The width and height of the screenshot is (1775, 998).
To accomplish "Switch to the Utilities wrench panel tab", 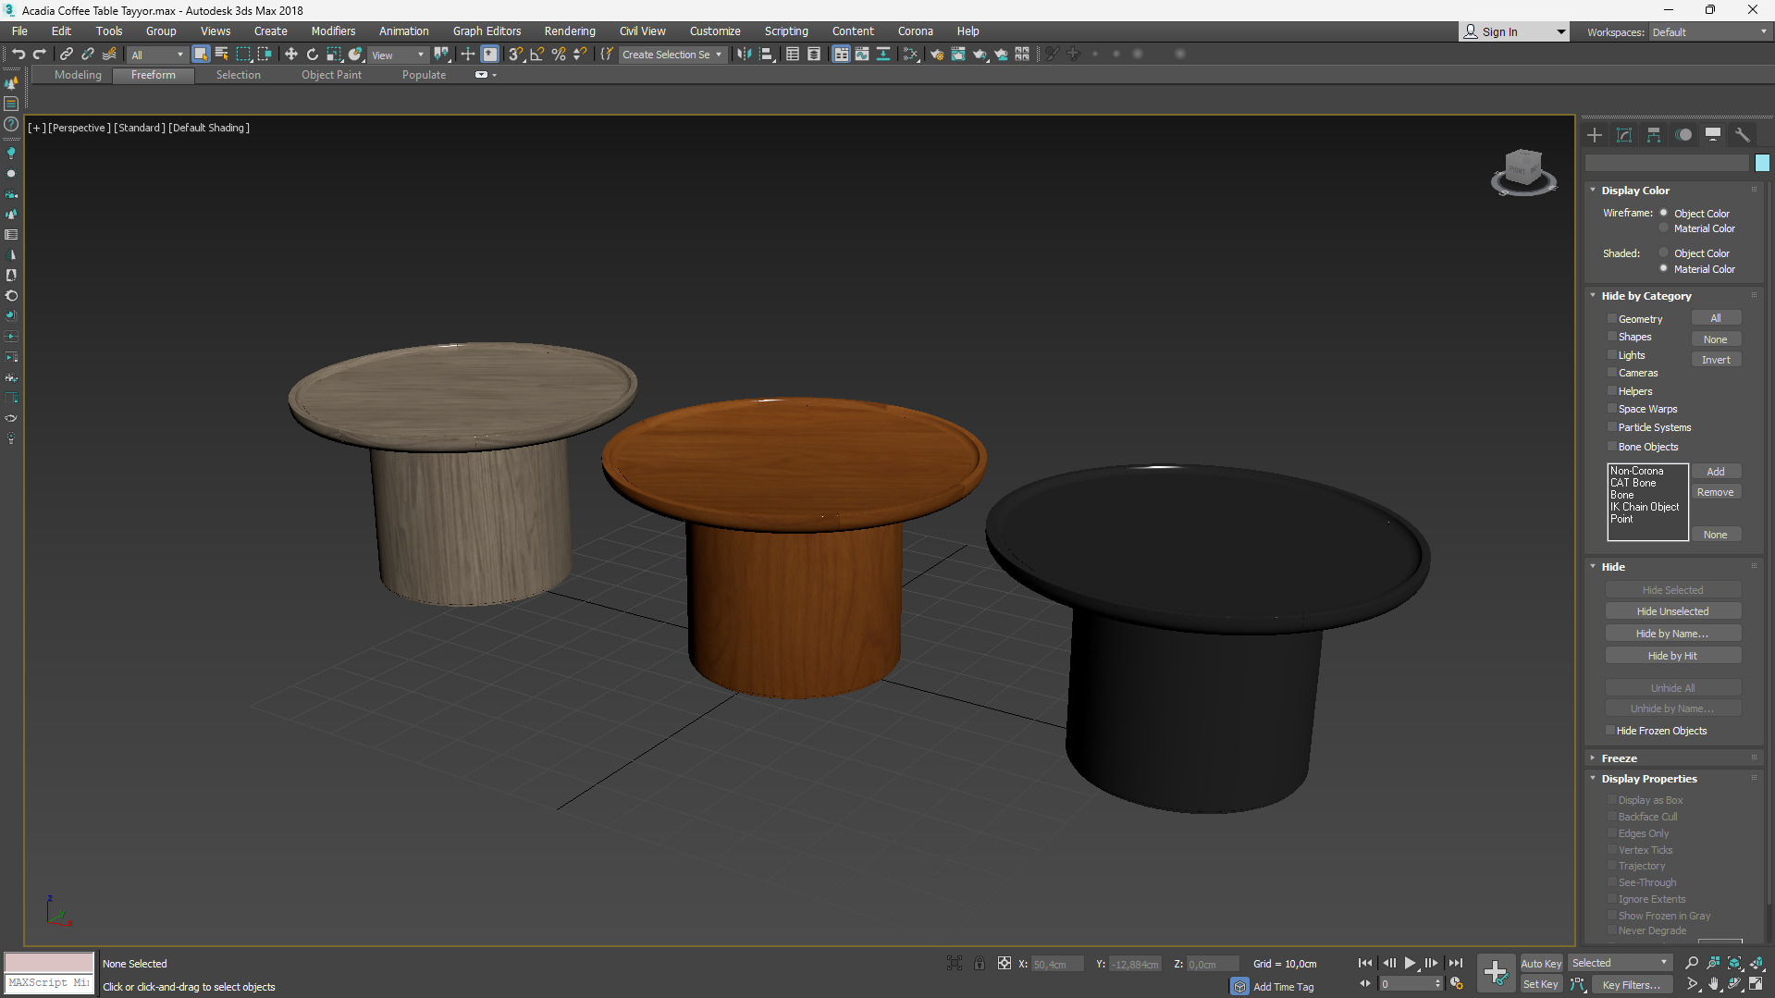I will pos(1743,135).
